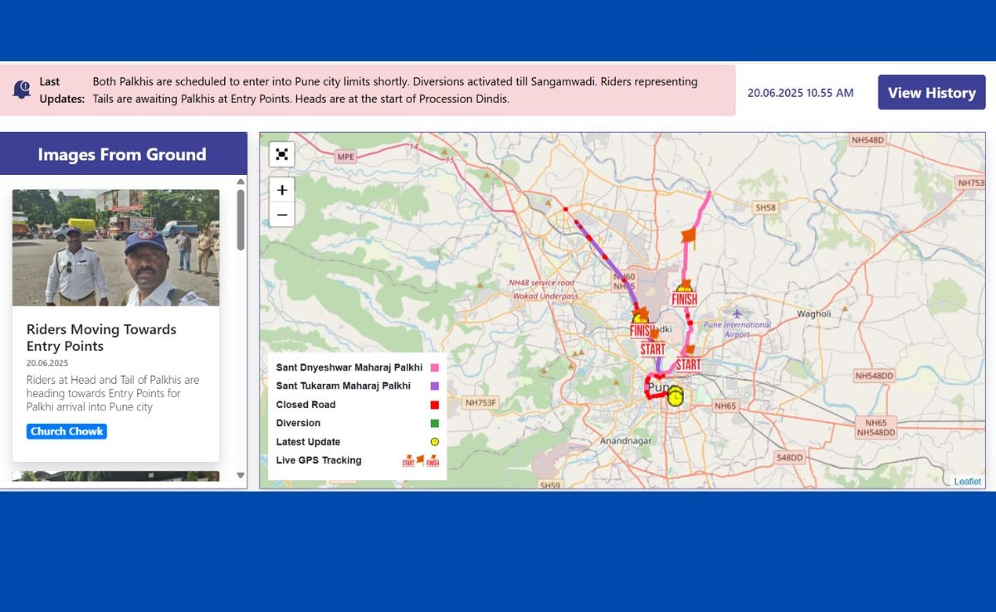
Task: Click the images panel scroll down arrow
Action: 241,476
